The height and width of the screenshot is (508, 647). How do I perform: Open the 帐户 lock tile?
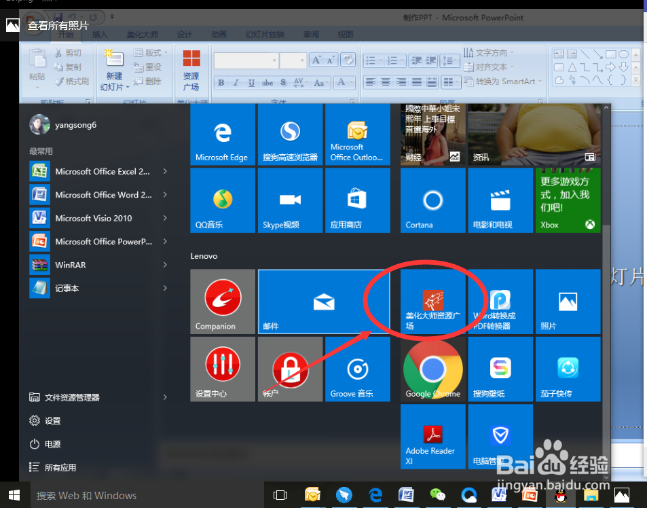click(290, 369)
